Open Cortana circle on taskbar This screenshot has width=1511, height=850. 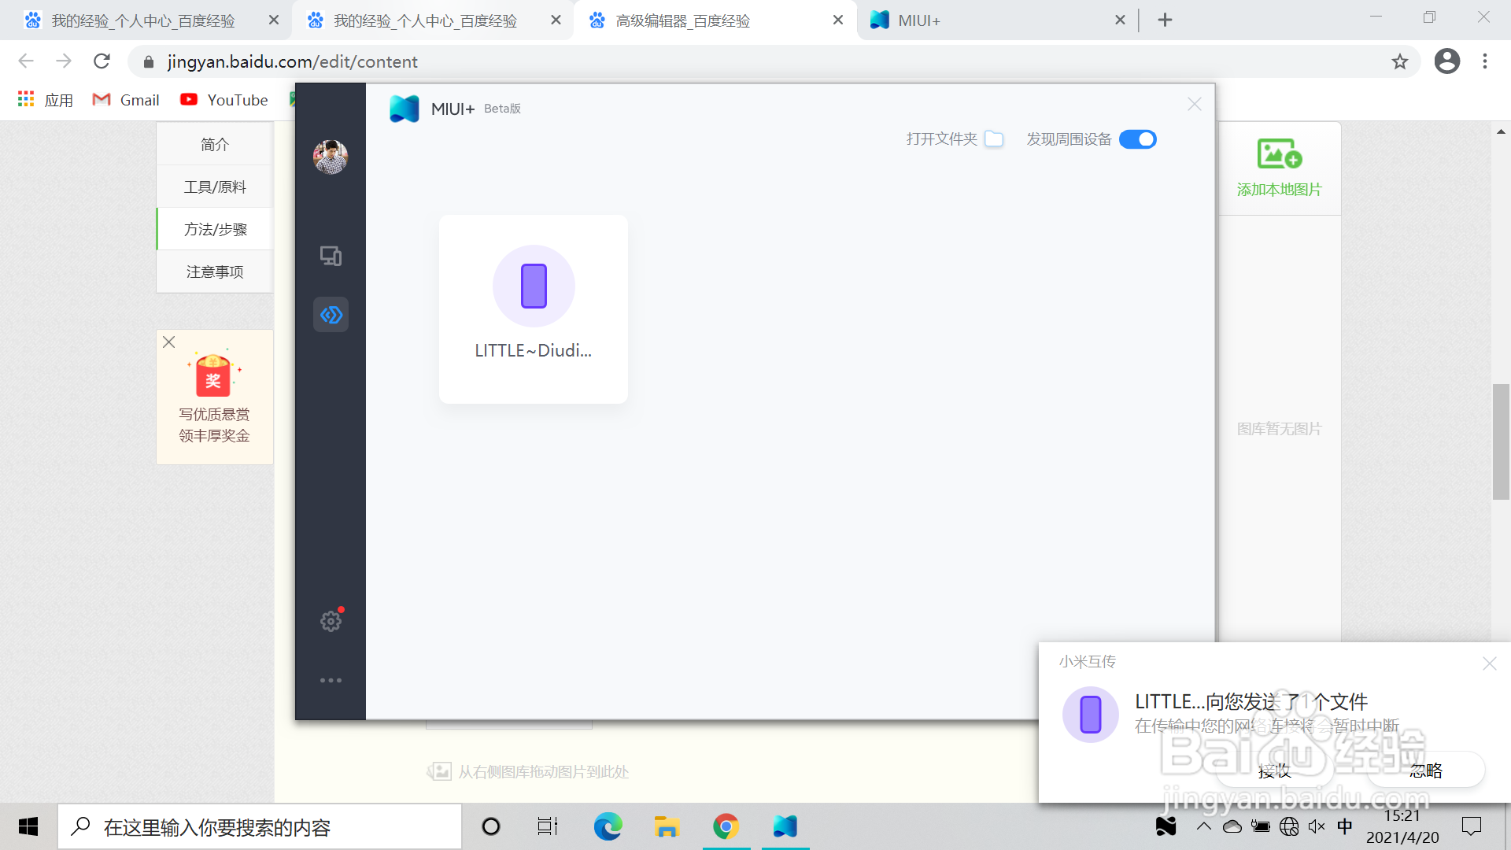491,826
